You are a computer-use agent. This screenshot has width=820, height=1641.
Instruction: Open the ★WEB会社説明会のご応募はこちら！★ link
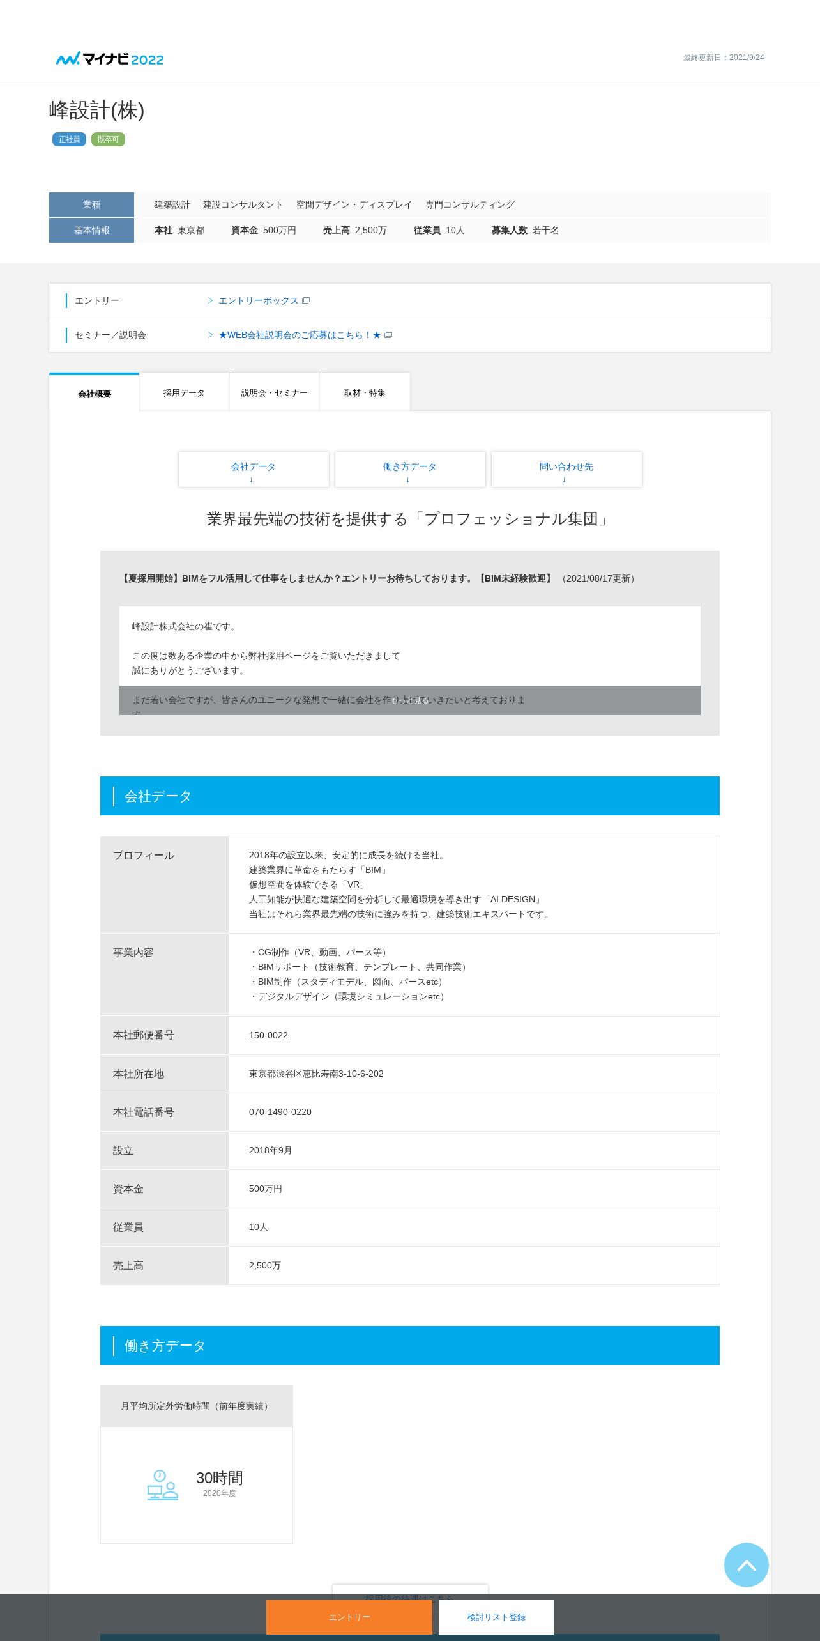[300, 335]
